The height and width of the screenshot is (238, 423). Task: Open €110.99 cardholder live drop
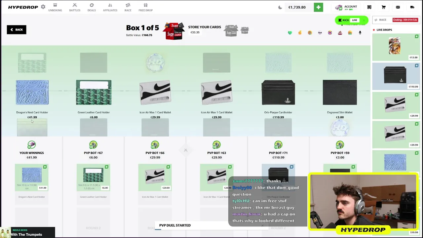[396, 76]
